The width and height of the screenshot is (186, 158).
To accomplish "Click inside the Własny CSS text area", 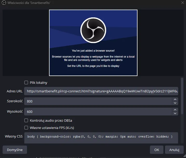I will click(x=101, y=138).
